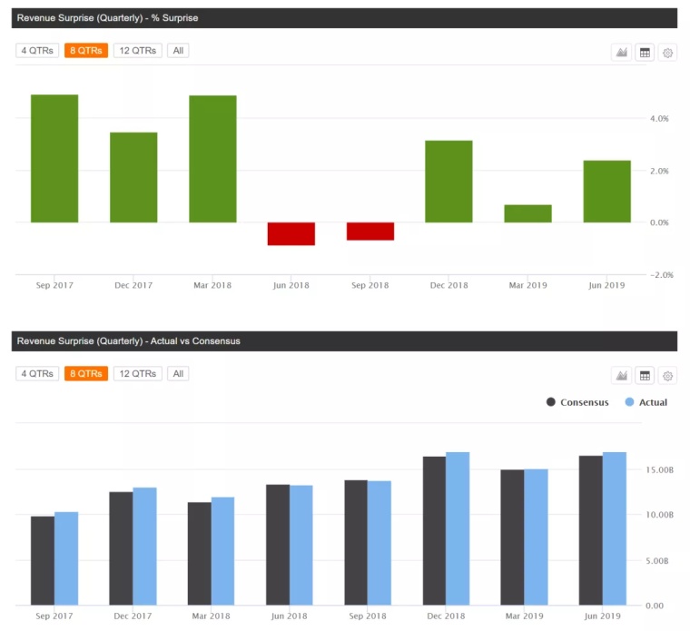Select chart view icon in Actual vs Consensus panel
This screenshot has width=690, height=631.
coord(621,376)
